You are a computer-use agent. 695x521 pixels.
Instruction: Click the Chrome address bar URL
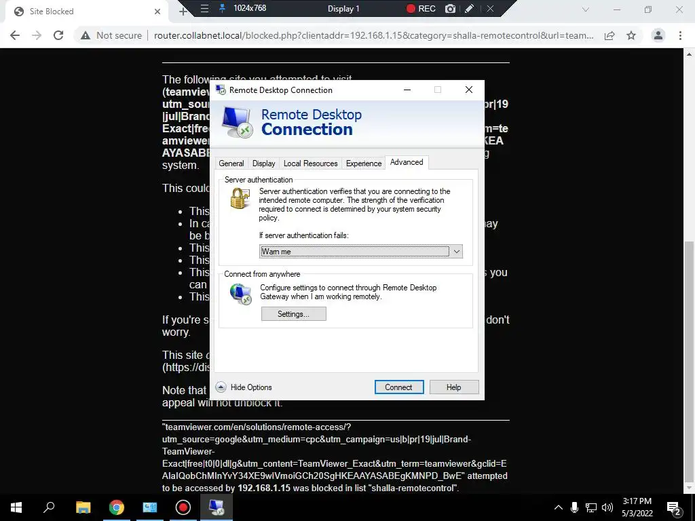[x=373, y=35]
